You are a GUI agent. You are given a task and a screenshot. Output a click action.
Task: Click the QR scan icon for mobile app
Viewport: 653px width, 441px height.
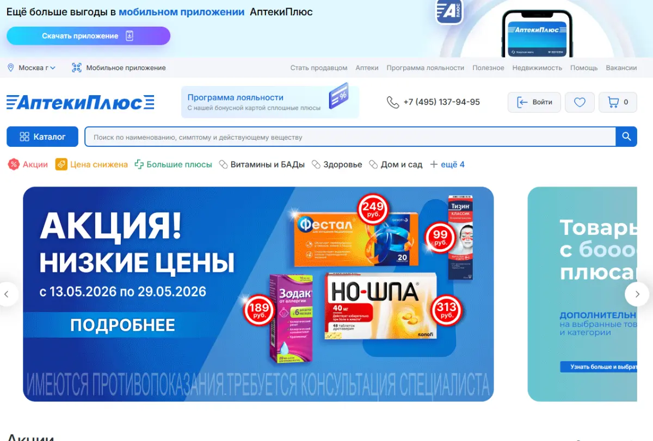pyautogui.click(x=77, y=68)
